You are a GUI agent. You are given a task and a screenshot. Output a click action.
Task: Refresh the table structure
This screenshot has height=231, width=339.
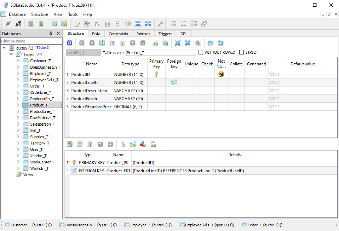click(x=69, y=43)
